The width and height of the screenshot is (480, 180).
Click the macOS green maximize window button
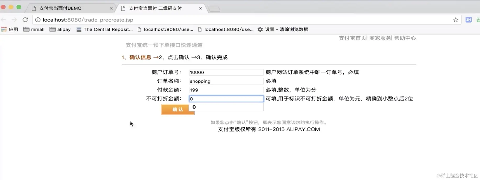click(19, 7)
